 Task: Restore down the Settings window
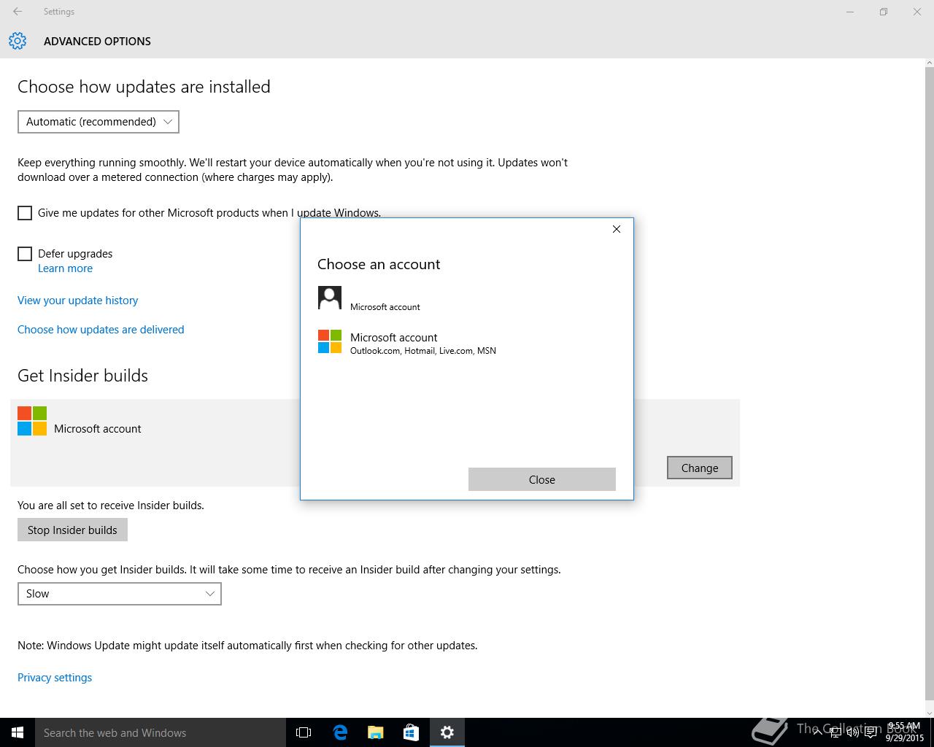(x=884, y=12)
